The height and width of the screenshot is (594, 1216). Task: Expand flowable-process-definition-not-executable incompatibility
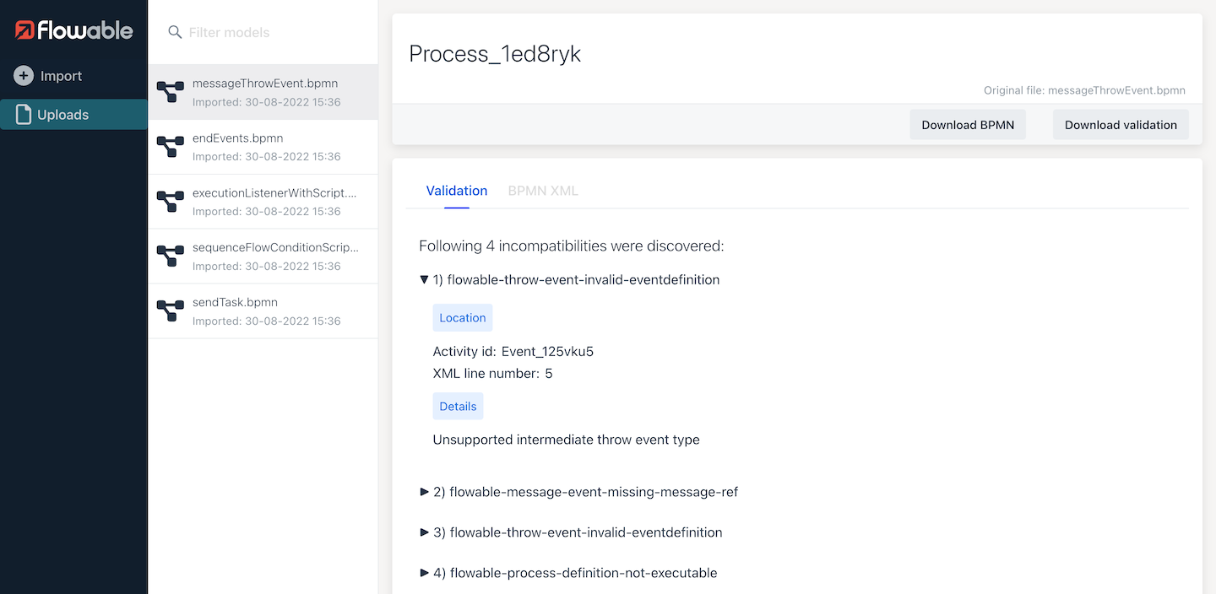pyautogui.click(x=425, y=573)
